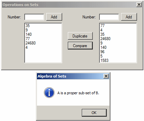144x121 pixels.
Task: Click the right Add button
Action: tap(129, 17)
